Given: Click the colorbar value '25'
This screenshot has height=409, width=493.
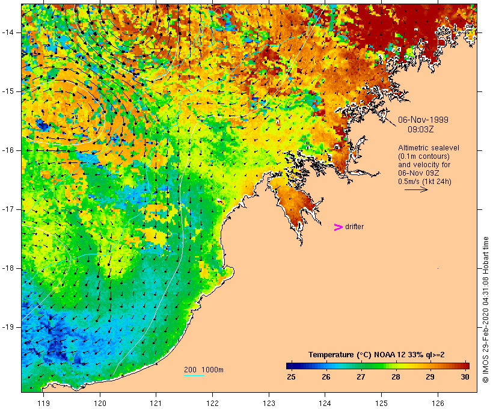Looking at the screenshot, I should click(x=291, y=377).
